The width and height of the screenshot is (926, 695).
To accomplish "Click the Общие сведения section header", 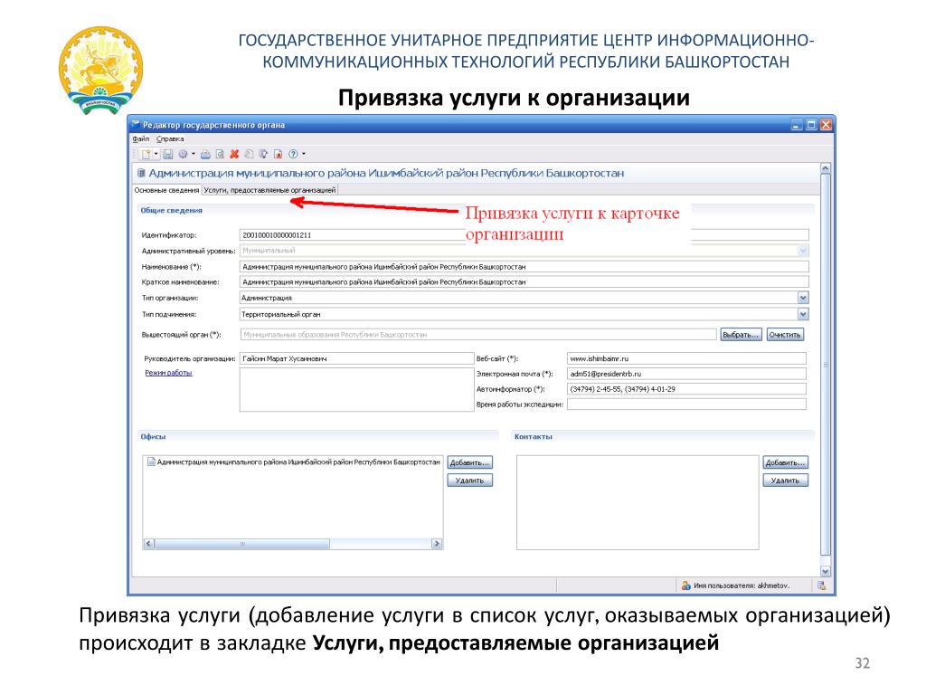I will click(171, 210).
